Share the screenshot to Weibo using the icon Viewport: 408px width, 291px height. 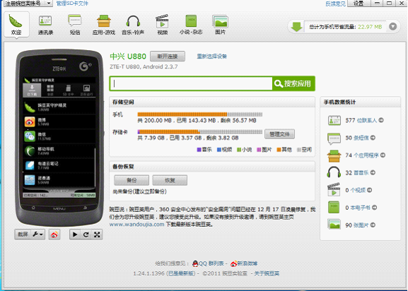point(54,234)
